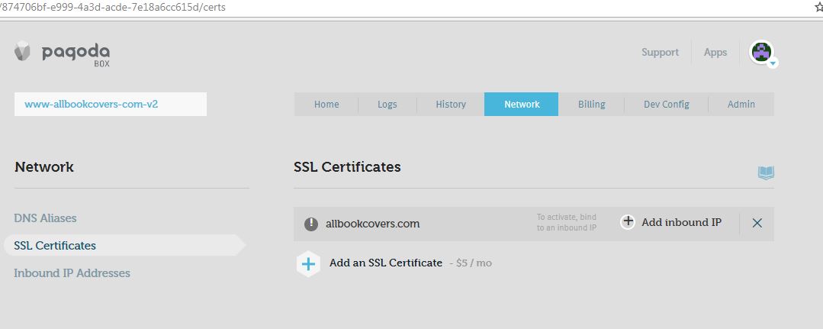Viewport: 823px width, 329px height.
Task: Remove the allbookcovers.com certificate with the X
Action: pos(757,223)
